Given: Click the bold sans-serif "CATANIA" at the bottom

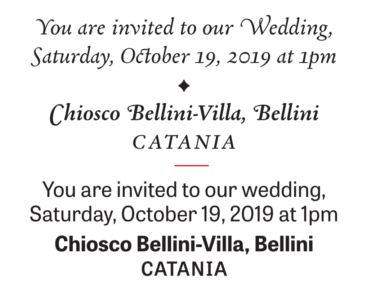Looking at the screenshot, I should pyautogui.click(x=184, y=269).
